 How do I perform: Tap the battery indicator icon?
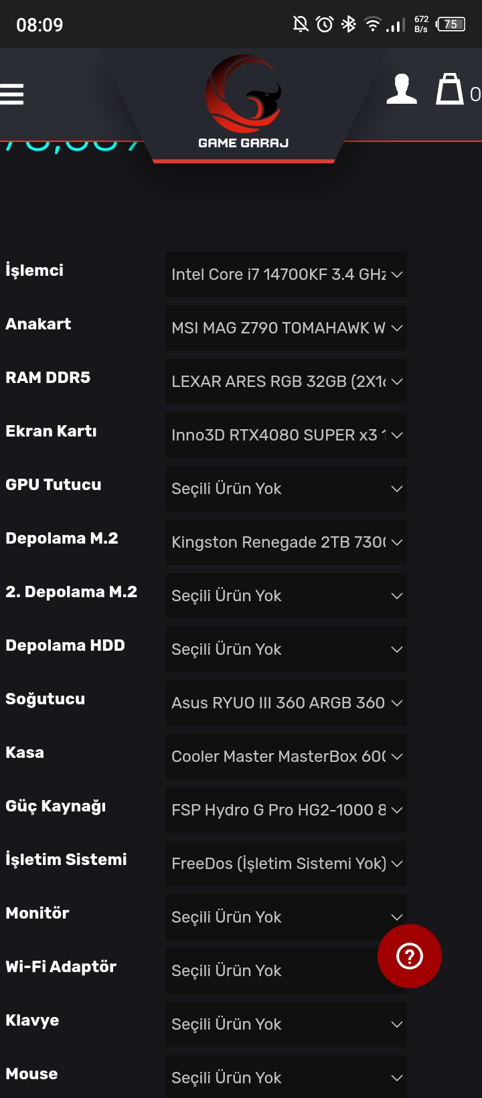coord(451,25)
